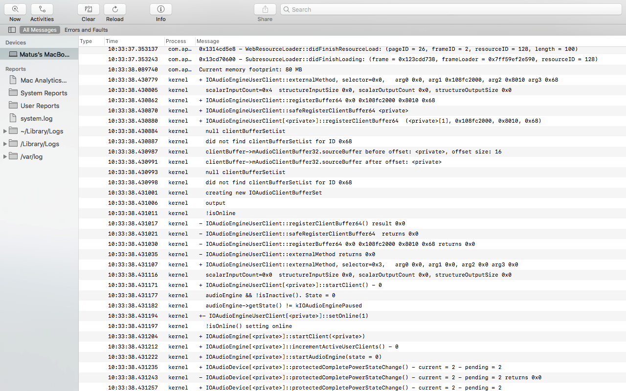Screen dimensions: 626x391
Task: Select the incrementActiveUserClients() log row
Action: pos(352,347)
